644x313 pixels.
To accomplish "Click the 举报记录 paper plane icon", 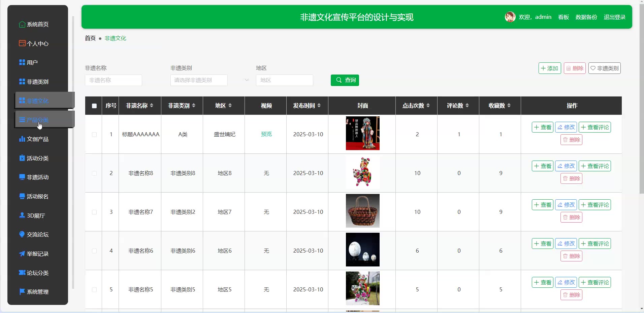I will pyautogui.click(x=22, y=254).
